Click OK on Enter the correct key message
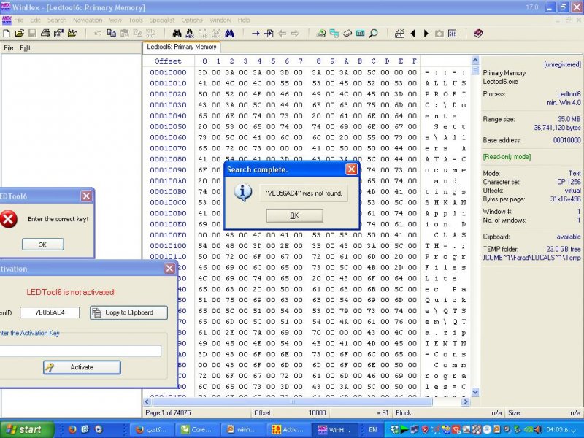The height and width of the screenshot is (438, 584). [42, 245]
